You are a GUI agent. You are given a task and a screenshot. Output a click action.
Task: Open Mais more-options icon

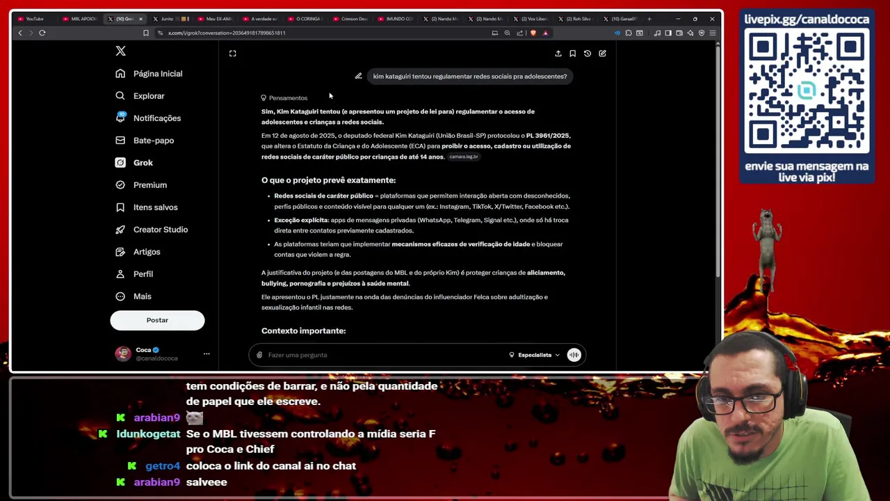point(120,296)
